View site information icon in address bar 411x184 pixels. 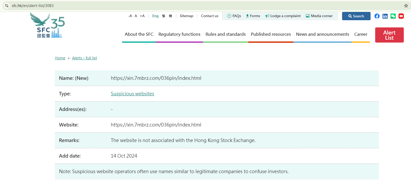click(7, 6)
